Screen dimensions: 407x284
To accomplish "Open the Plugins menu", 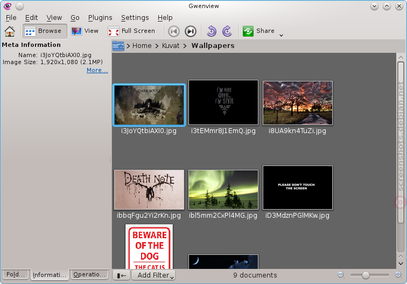I will coord(100,18).
